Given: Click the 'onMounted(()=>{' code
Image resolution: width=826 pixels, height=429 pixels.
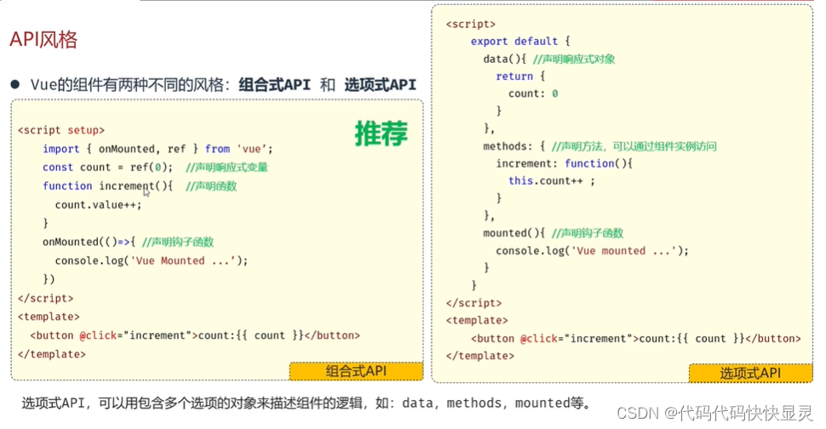Looking at the screenshot, I should [x=89, y=242].
